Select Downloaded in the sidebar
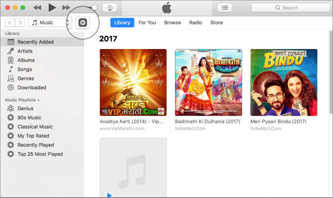This screenshot has width=333, height=198. (x=42, y=87)
